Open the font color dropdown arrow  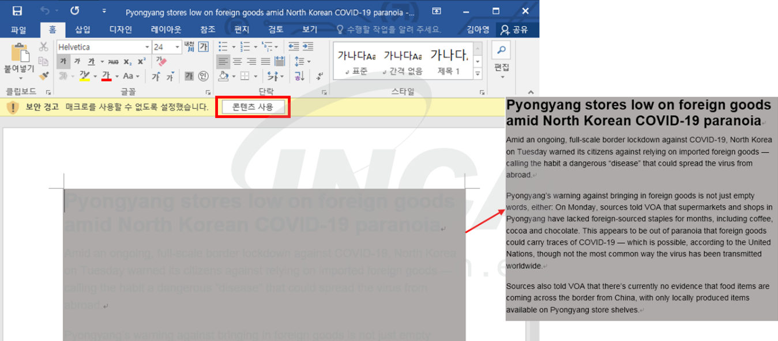(x=116, y=76)
